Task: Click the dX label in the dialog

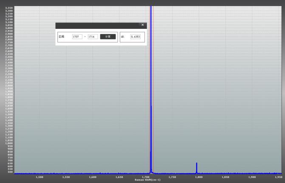Action: (x=123, y=37)
